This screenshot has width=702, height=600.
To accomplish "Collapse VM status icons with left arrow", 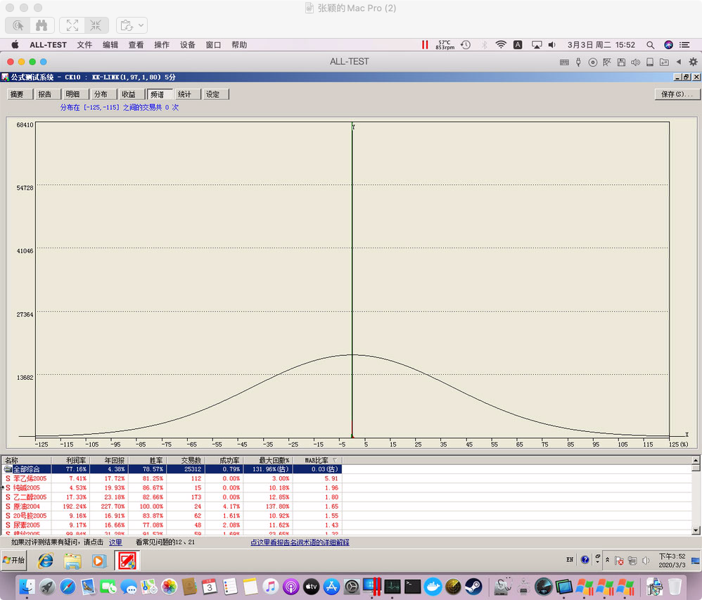I will coord(679,62).
